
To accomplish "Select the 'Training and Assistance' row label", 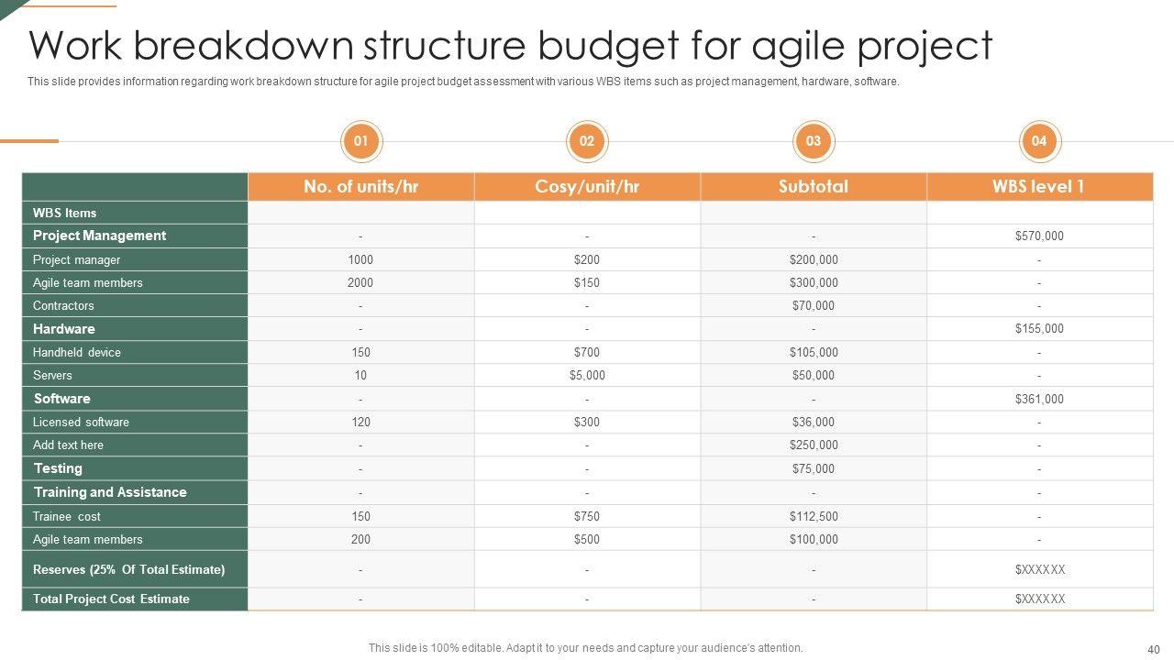I will [110, 492].
